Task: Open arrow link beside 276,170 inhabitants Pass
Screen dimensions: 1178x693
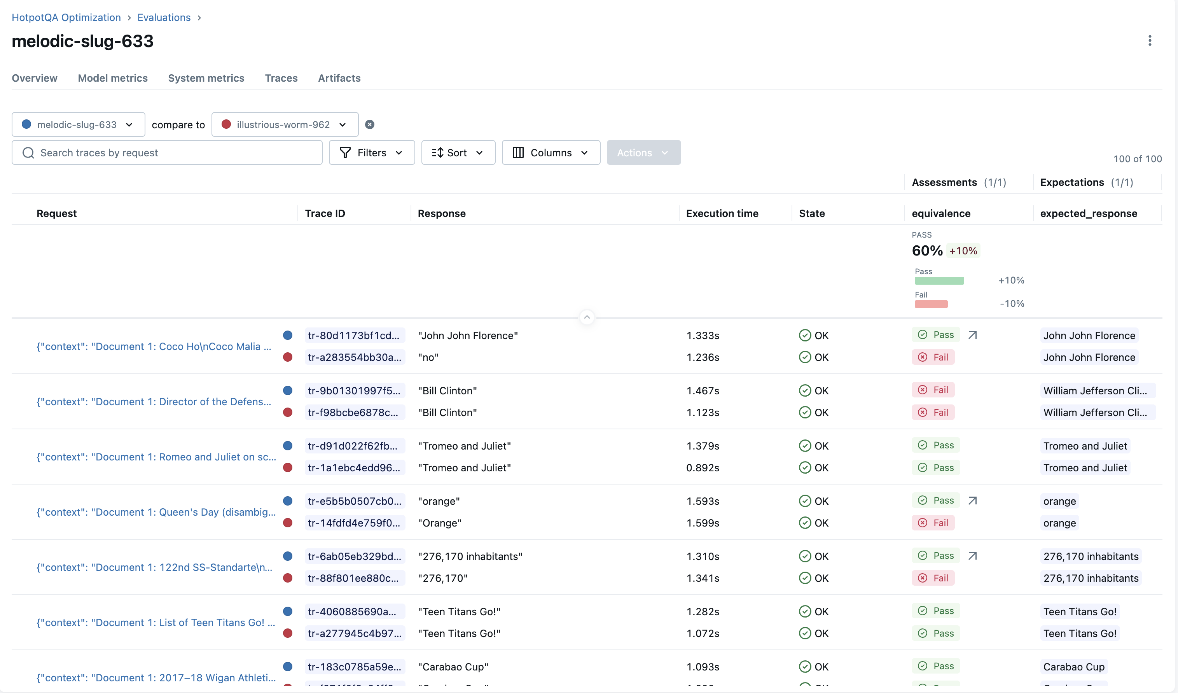Action: tap(972, 555)
